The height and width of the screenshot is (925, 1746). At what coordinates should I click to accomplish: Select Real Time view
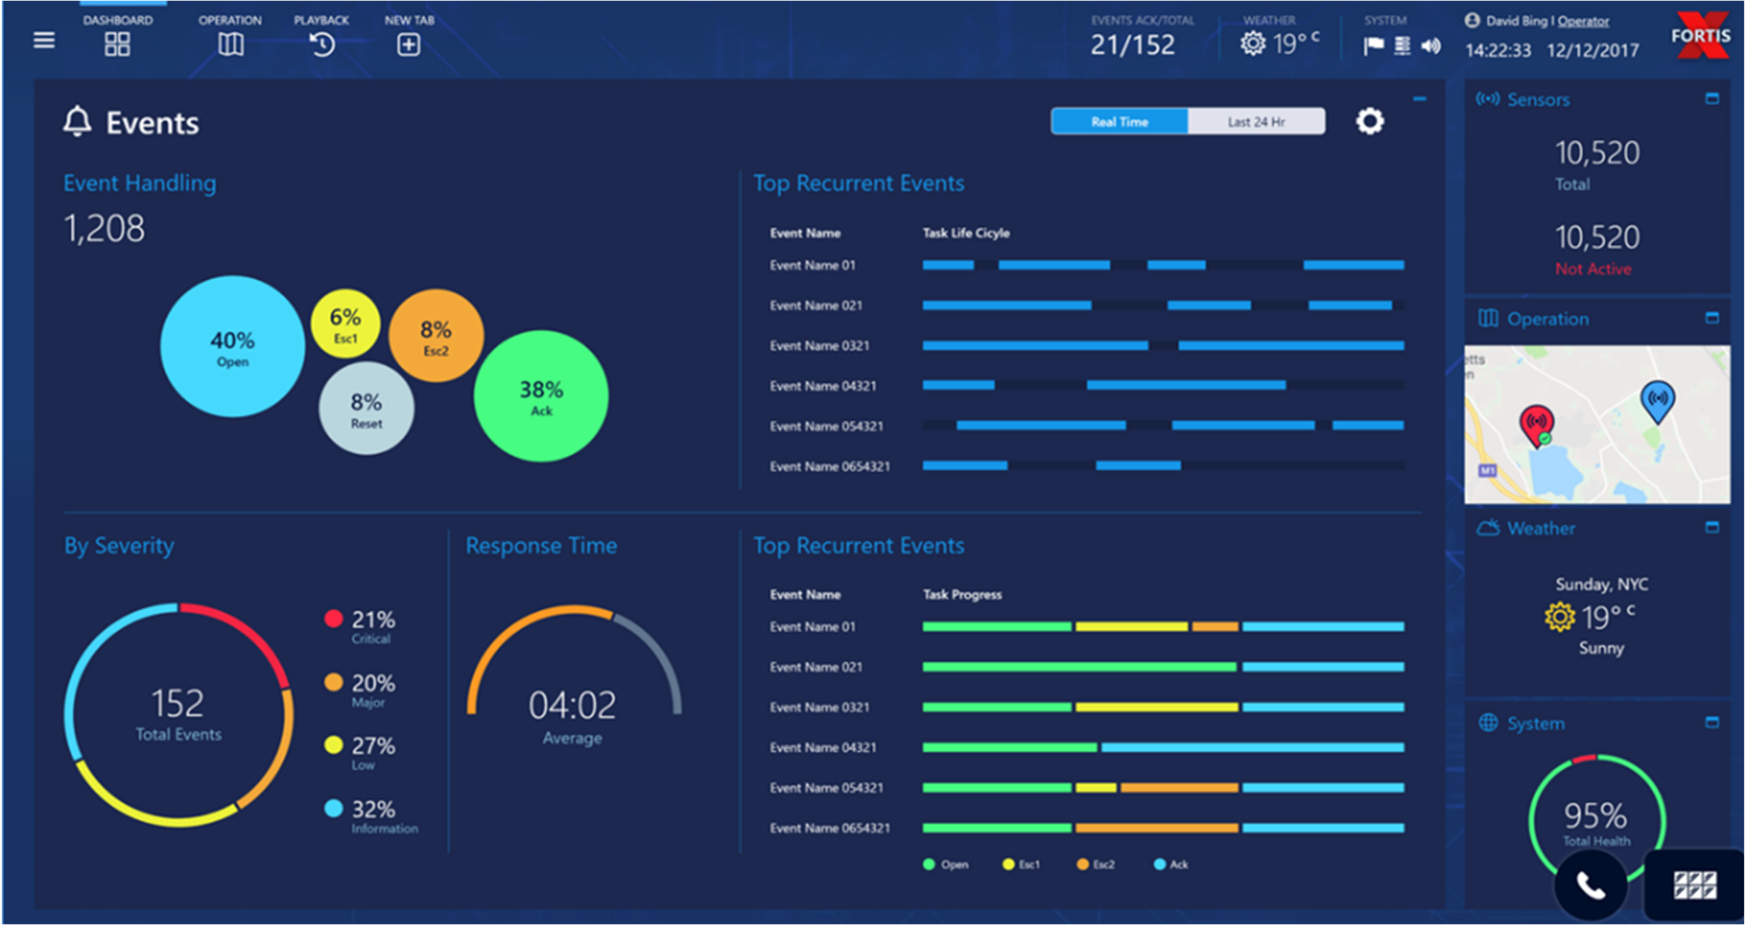pos(1120,122)
